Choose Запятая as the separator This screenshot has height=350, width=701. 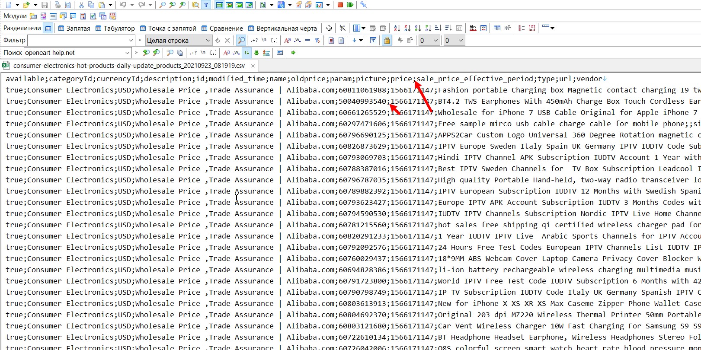pos(74,28)
